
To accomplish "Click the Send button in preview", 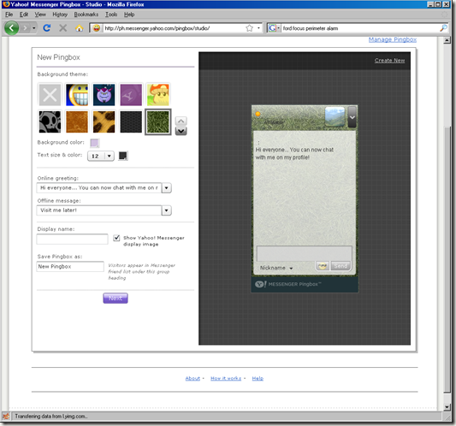I will tap(341, 266).
